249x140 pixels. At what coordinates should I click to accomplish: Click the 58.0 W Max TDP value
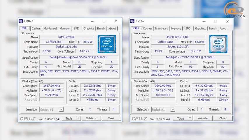tap(88, 42)
